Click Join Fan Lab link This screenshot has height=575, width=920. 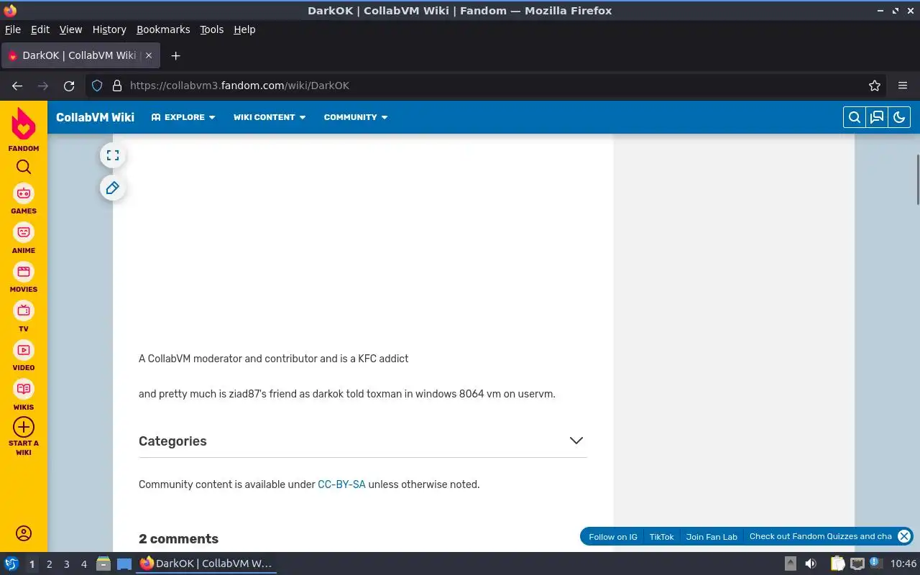click(x=712, y=537)
